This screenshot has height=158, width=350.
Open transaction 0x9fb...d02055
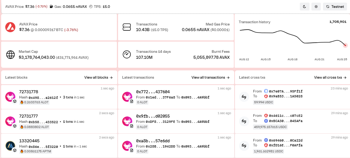(x=153, y=116)
